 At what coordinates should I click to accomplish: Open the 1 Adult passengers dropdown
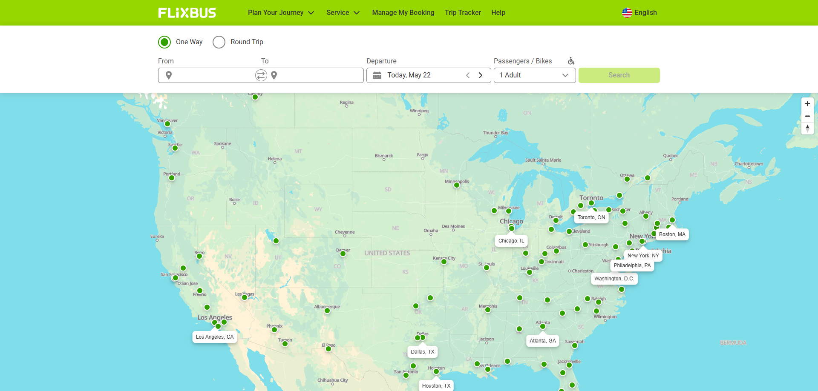tap(535, 75)
